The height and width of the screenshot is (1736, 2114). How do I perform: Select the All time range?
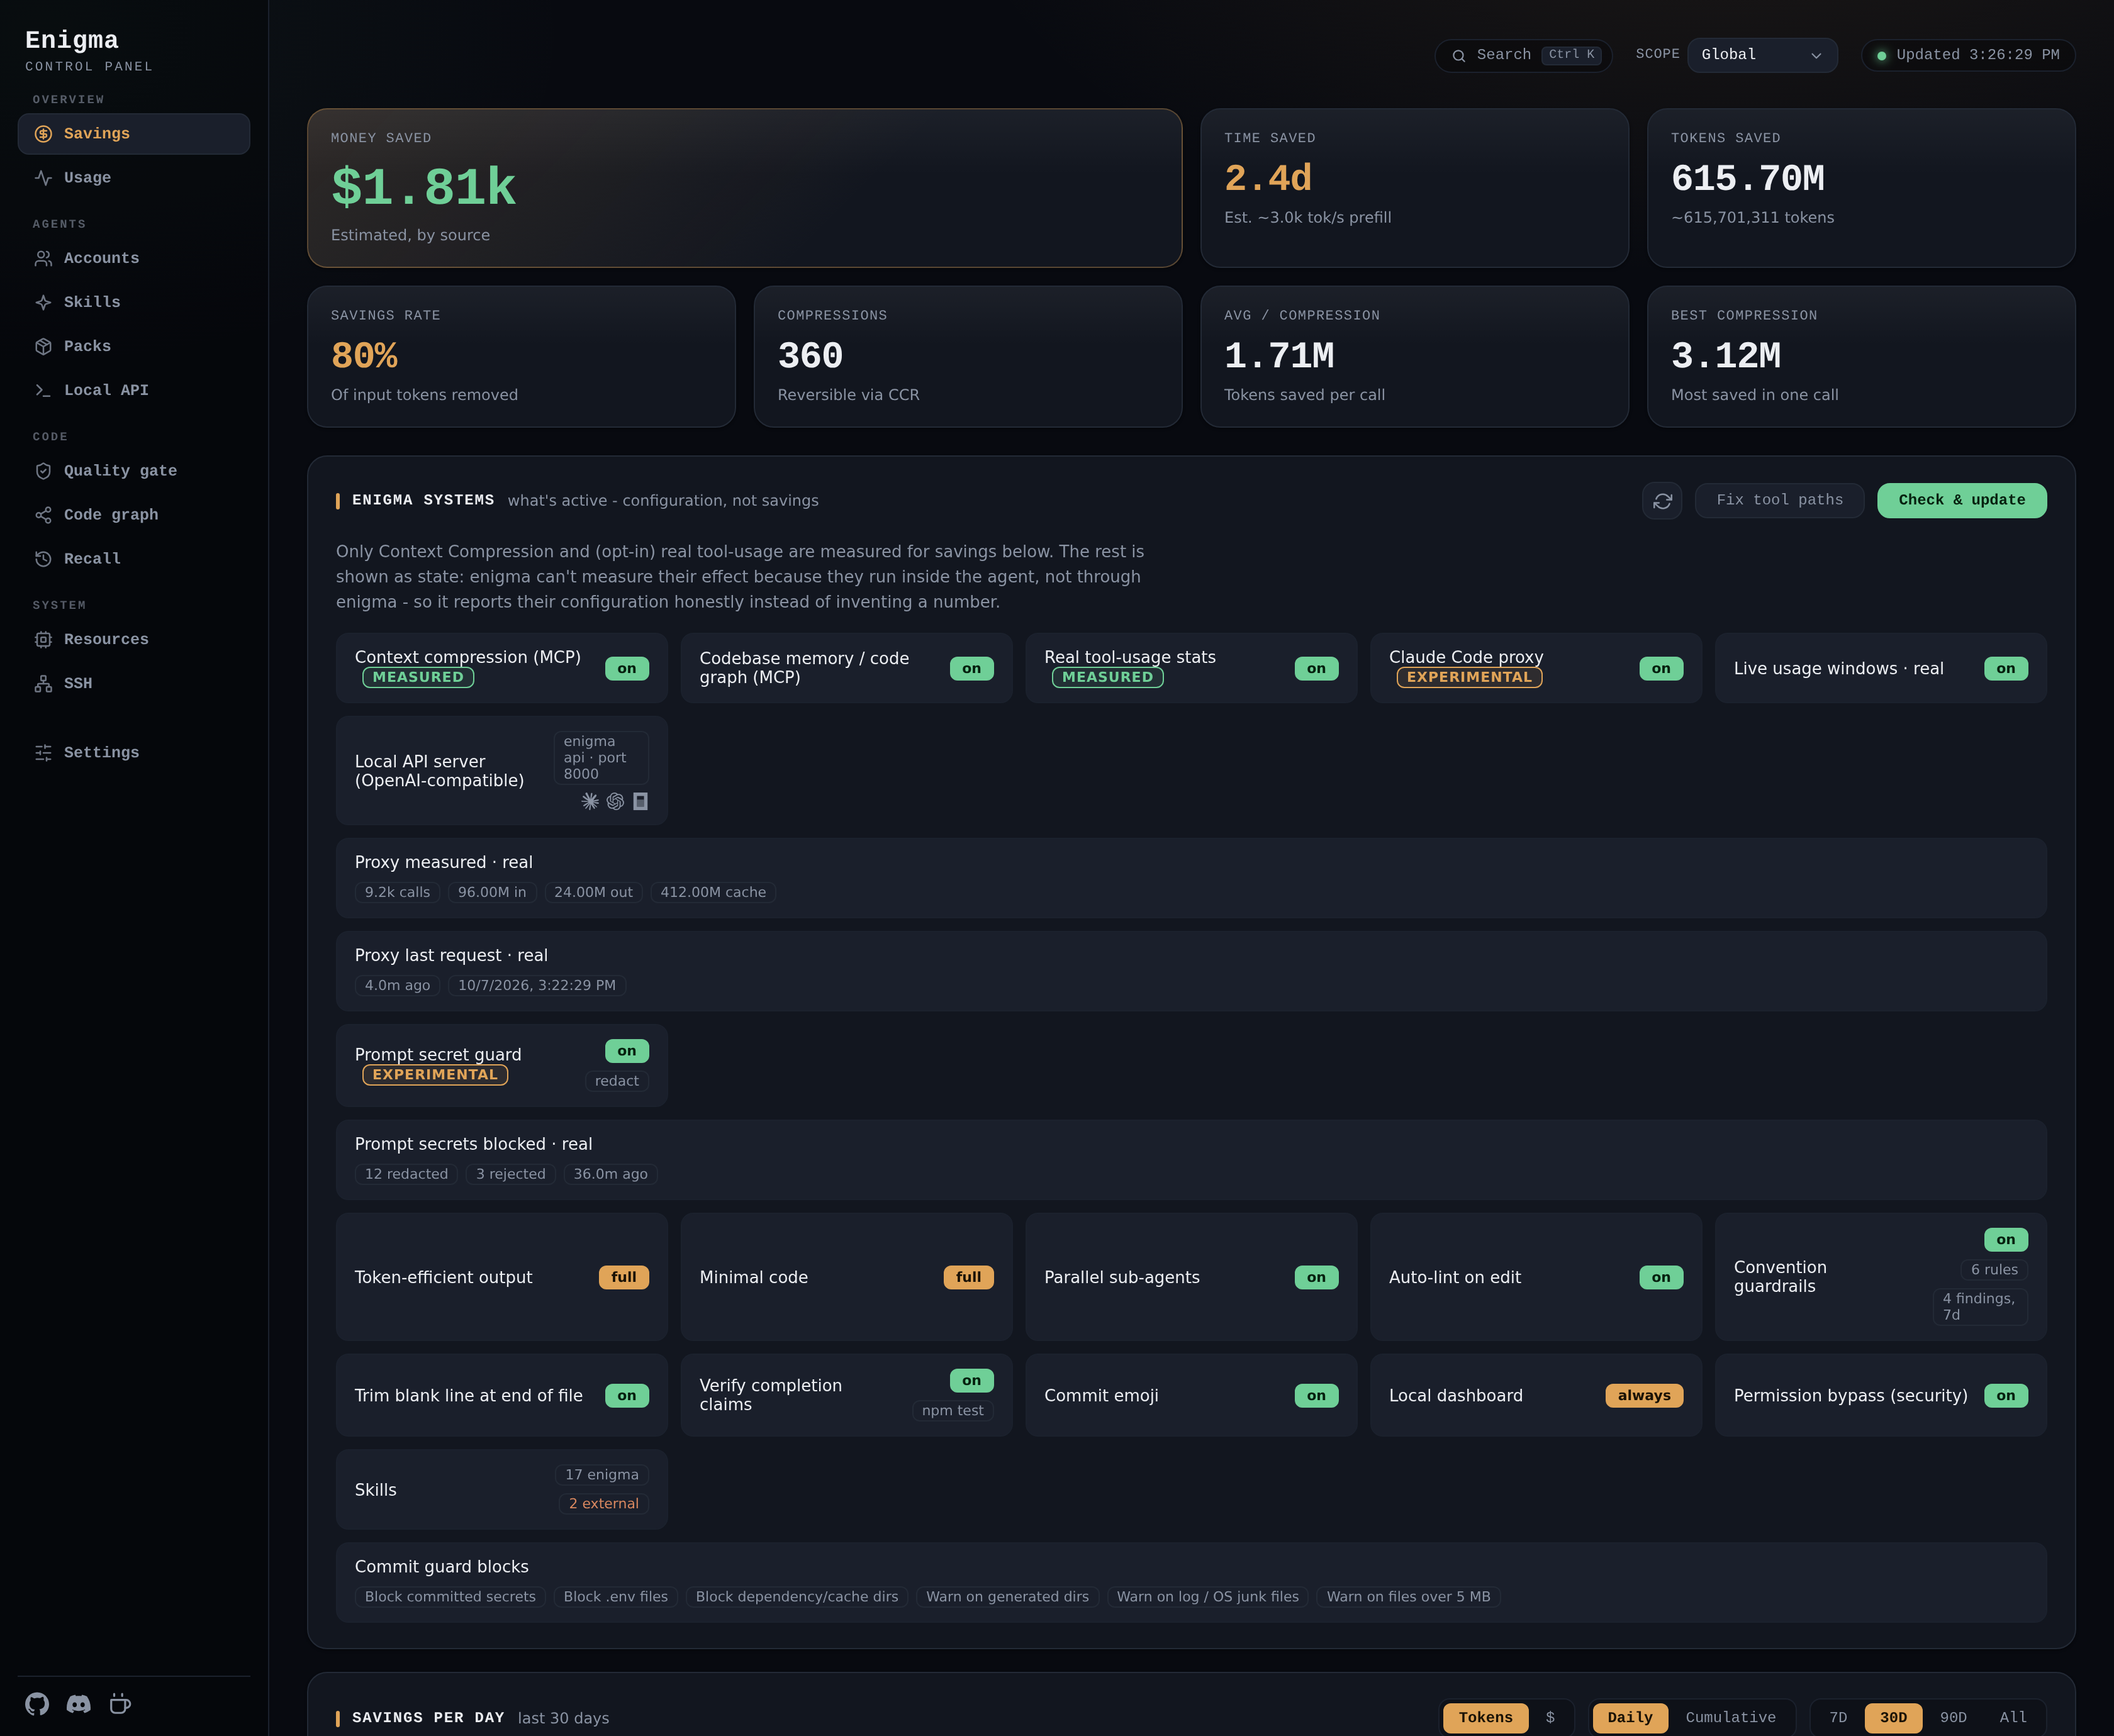pyautogui.click(x=2012, y=1717)
